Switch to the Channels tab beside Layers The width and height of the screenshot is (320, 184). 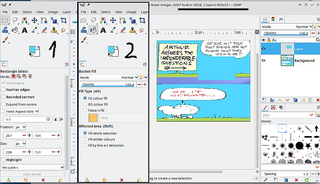tap(273, 19)
